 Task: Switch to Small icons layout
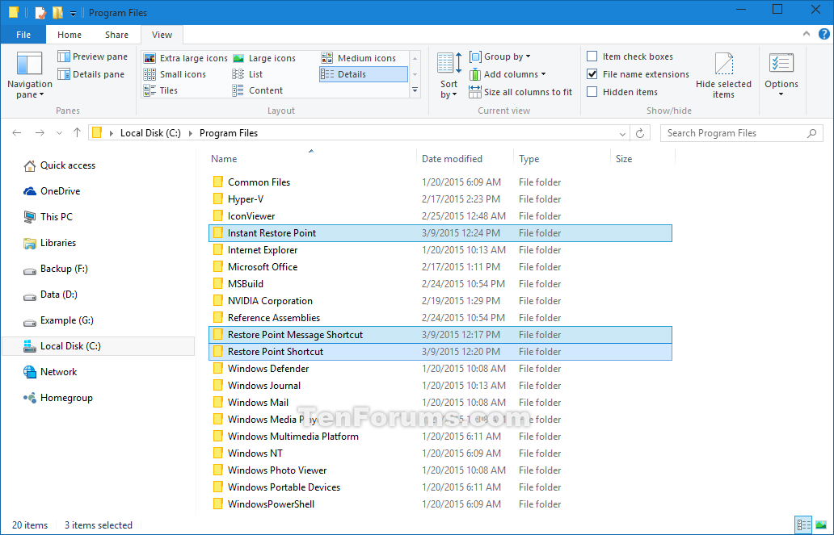coord(175,74)
